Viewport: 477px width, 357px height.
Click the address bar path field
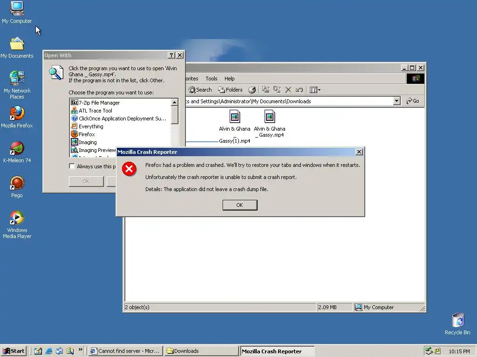point(289,101)
